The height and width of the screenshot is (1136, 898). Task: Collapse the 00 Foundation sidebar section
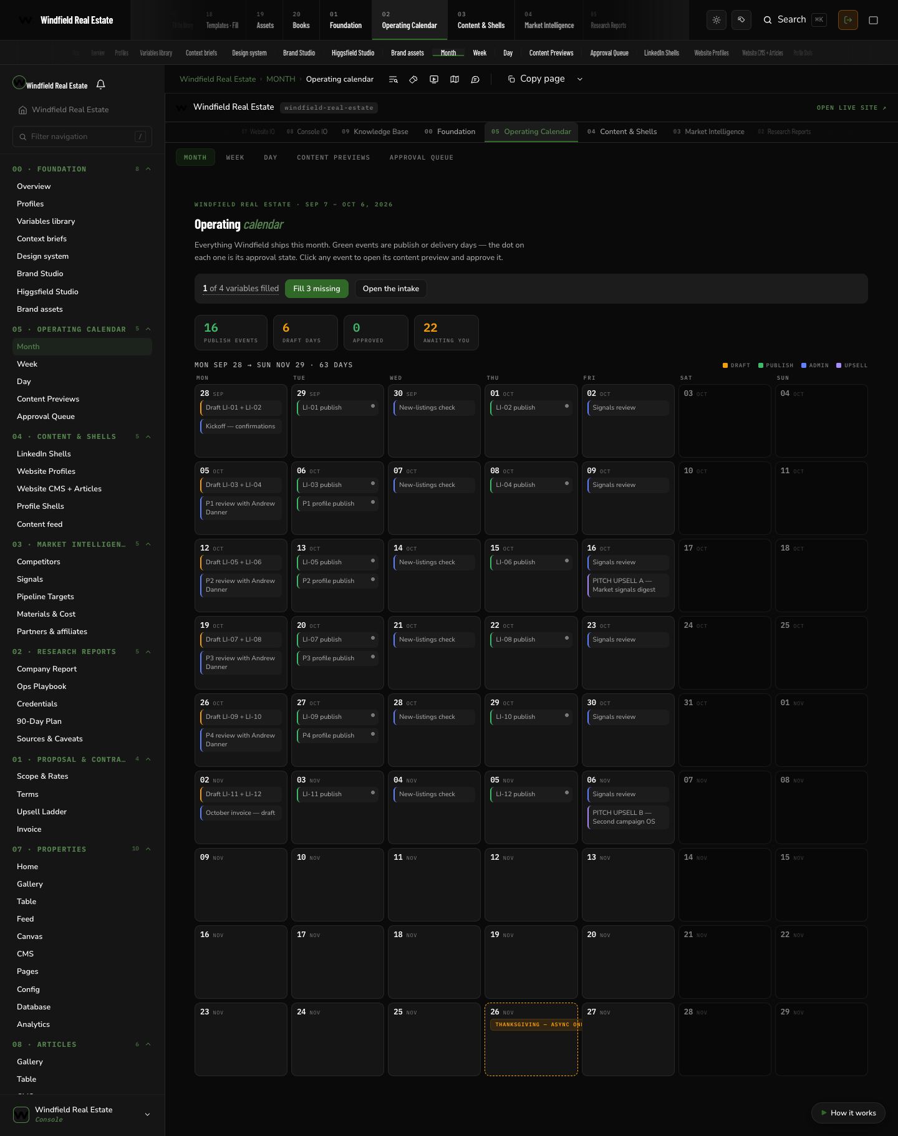tap(148, 169)
